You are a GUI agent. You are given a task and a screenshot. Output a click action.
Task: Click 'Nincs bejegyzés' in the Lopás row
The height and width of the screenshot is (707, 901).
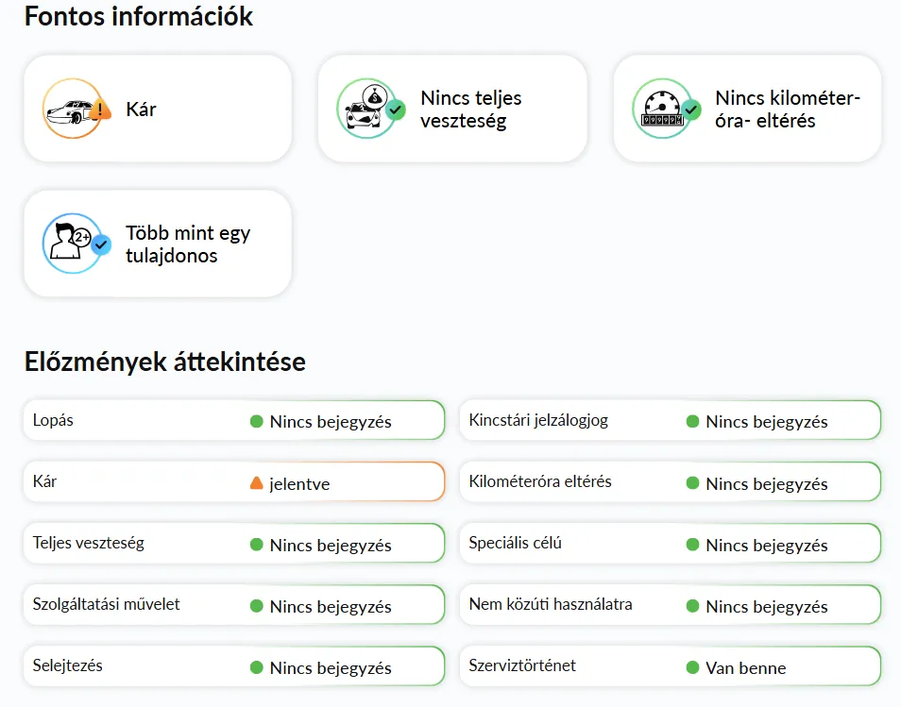331,422
